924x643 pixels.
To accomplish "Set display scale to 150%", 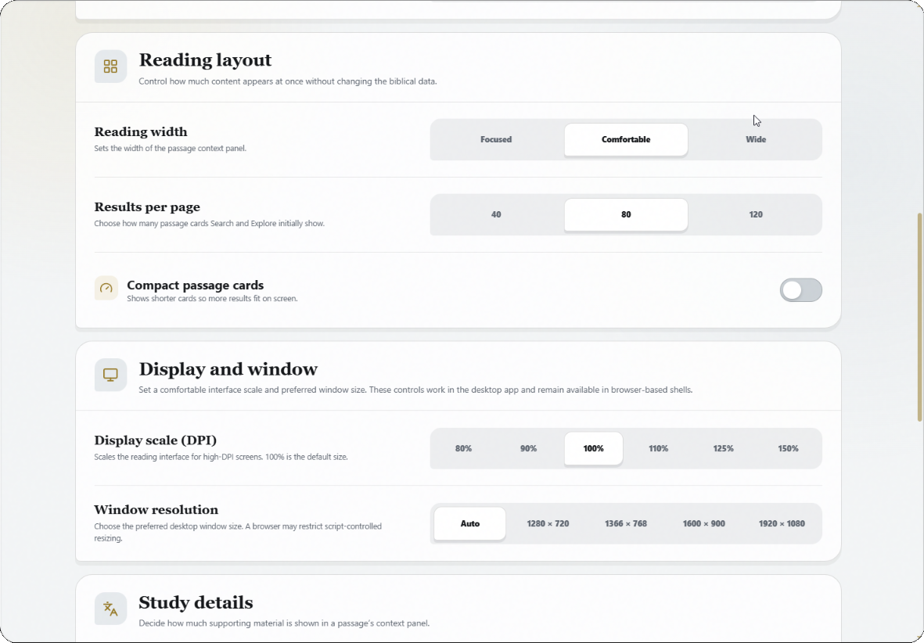I will point(788,448).
